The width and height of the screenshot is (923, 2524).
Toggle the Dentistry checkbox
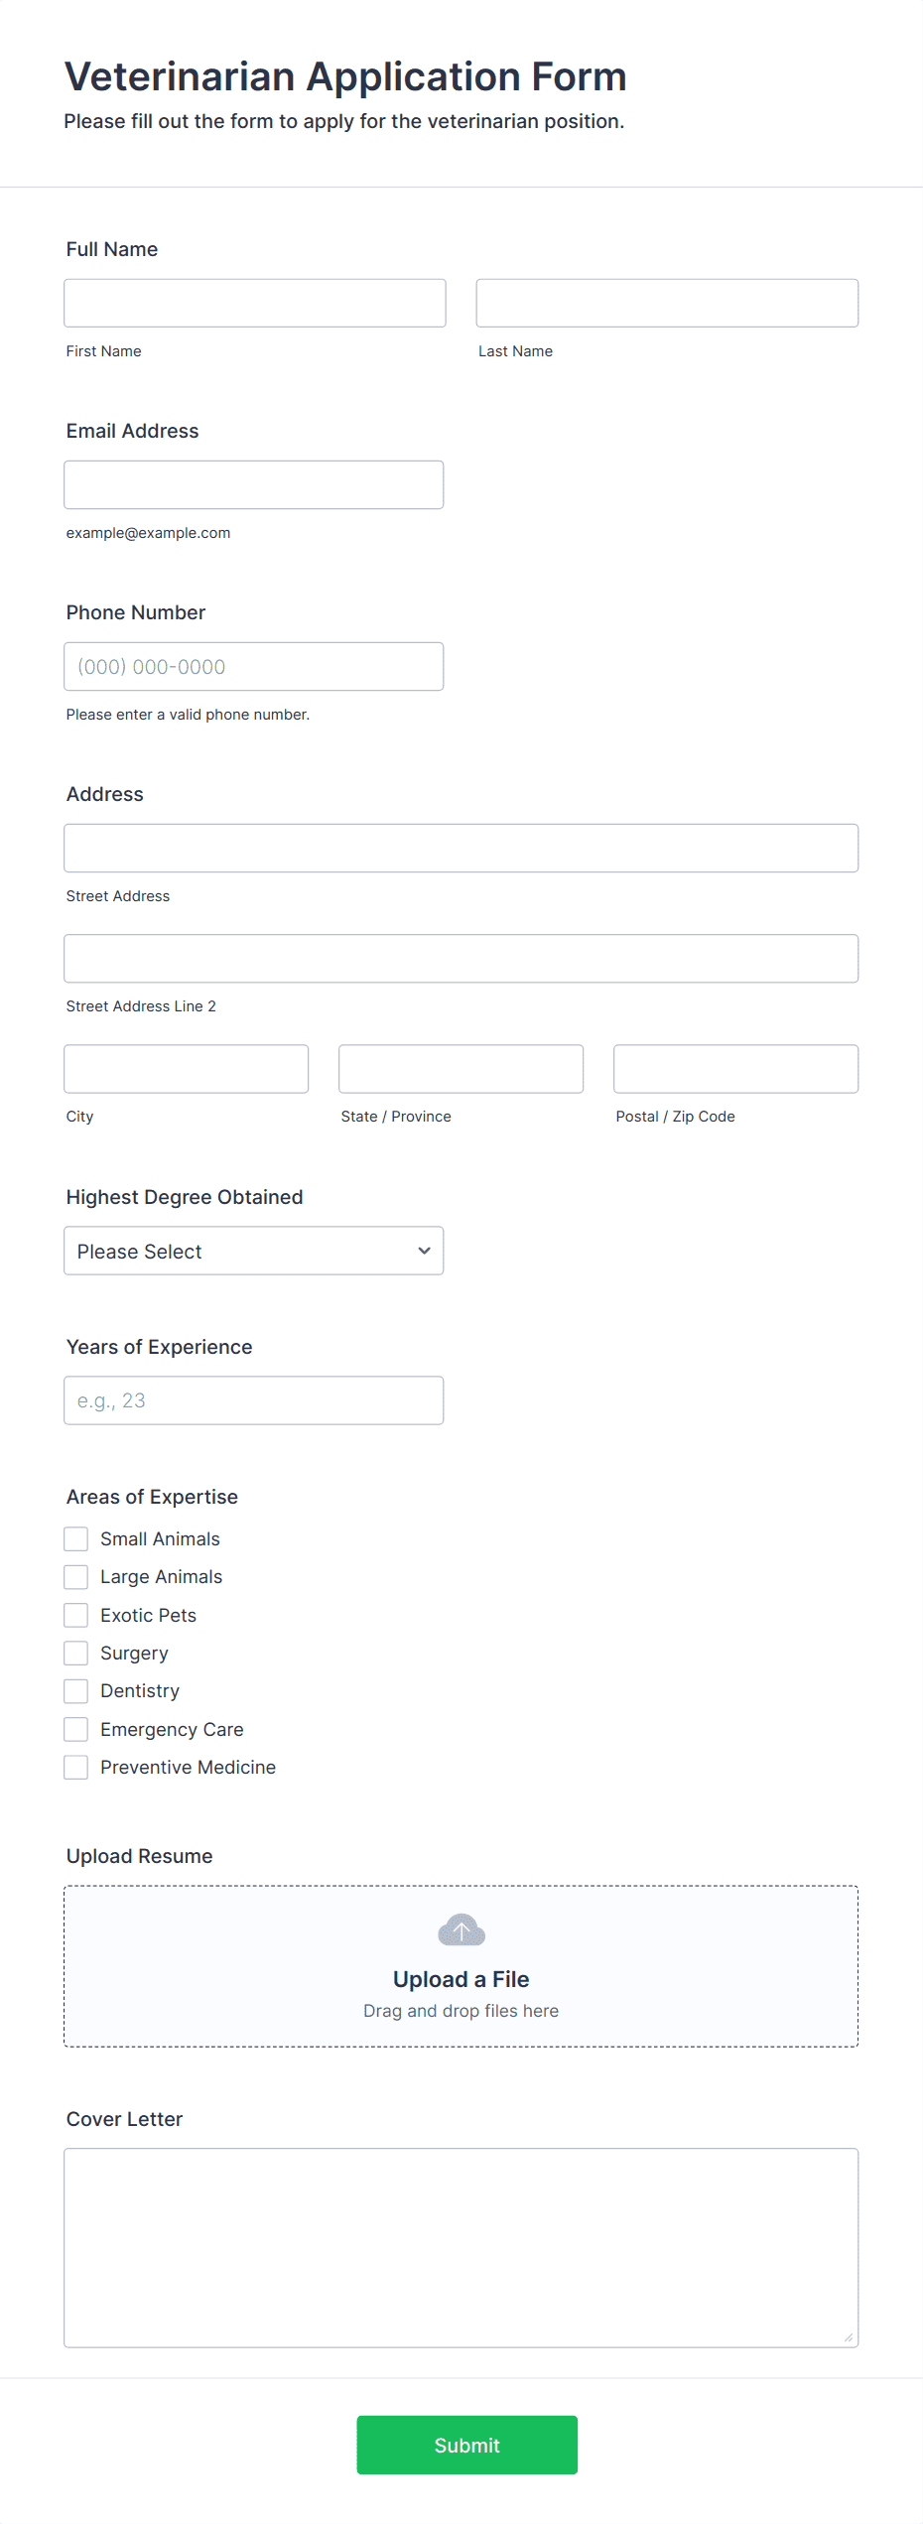[x=76, y=1691]
